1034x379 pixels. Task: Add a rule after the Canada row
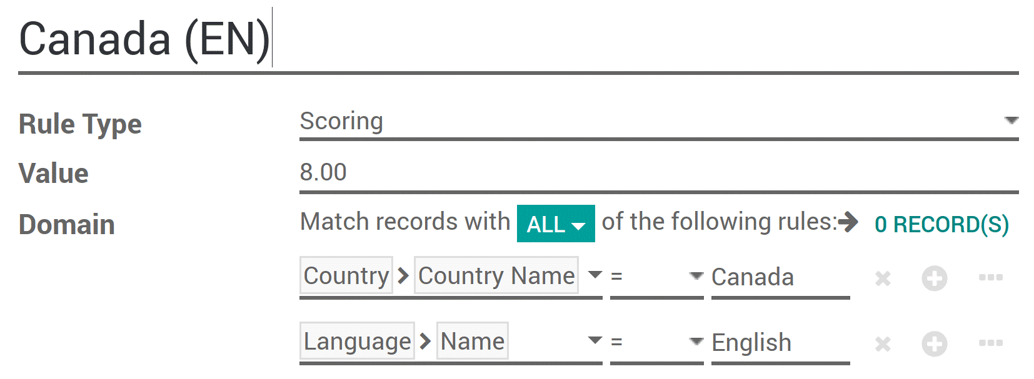point(934,278)
